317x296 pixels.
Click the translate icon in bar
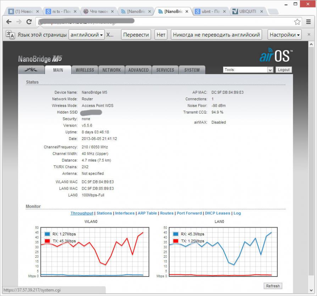pos(11,35)
